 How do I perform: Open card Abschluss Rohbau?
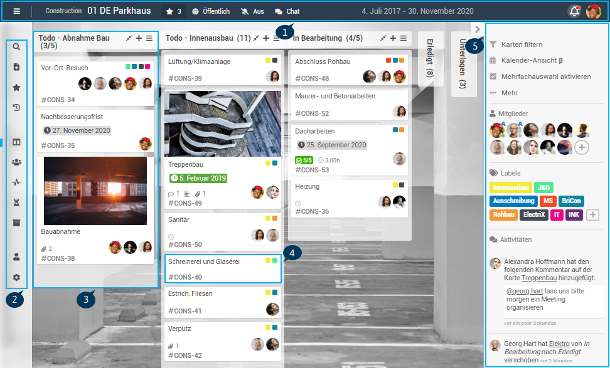[350, 70]
